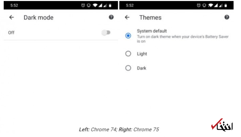This screenshot has width=241, height=137.
Task: Open help icon on Themes screen
Action: 227,17
